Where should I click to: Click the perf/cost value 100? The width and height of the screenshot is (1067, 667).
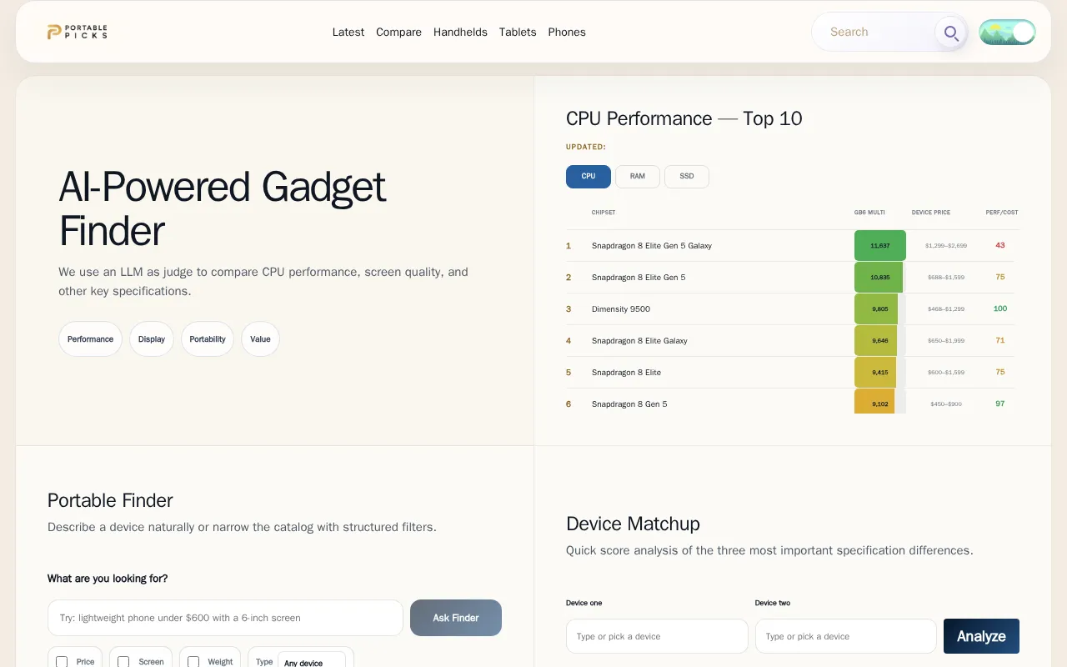[1000, 308]
